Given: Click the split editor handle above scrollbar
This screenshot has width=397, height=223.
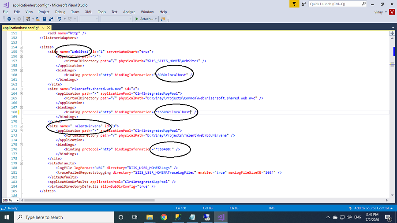Looking at the screenshot, I should click(x=392, y=33).
